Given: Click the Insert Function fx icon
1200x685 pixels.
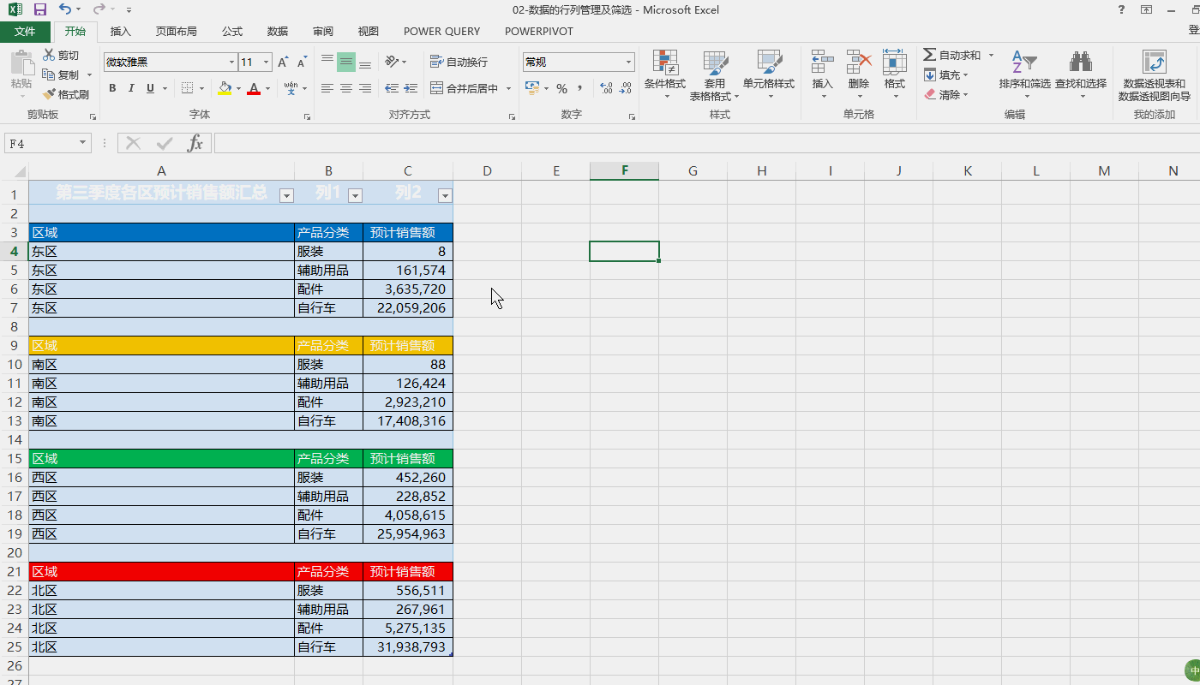Looking at the screenshot, I should [x=195, y=143].
